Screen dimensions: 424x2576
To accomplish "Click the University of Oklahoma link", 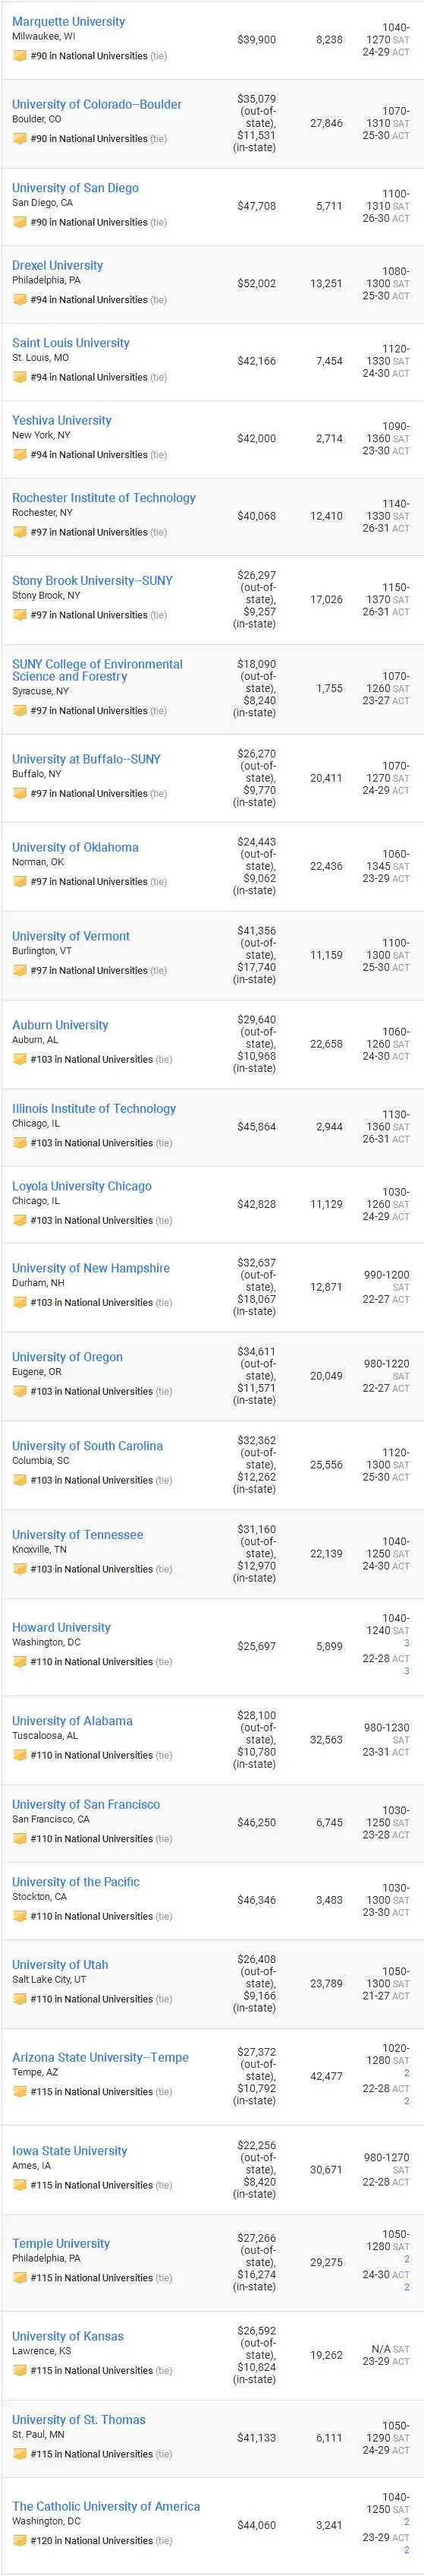I will (76, 847).
